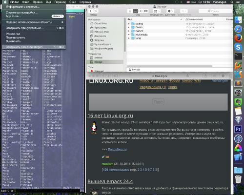Viewport: 244px width, 195px height.
Task: Choose App Store in the Apple menu
Action: pos(34,16)
